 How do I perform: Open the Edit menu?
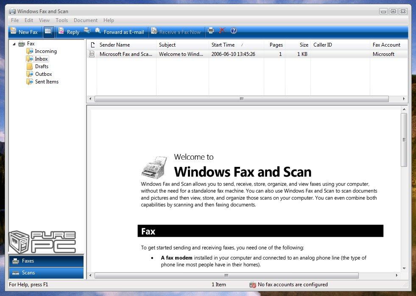(x=29, y=20)
